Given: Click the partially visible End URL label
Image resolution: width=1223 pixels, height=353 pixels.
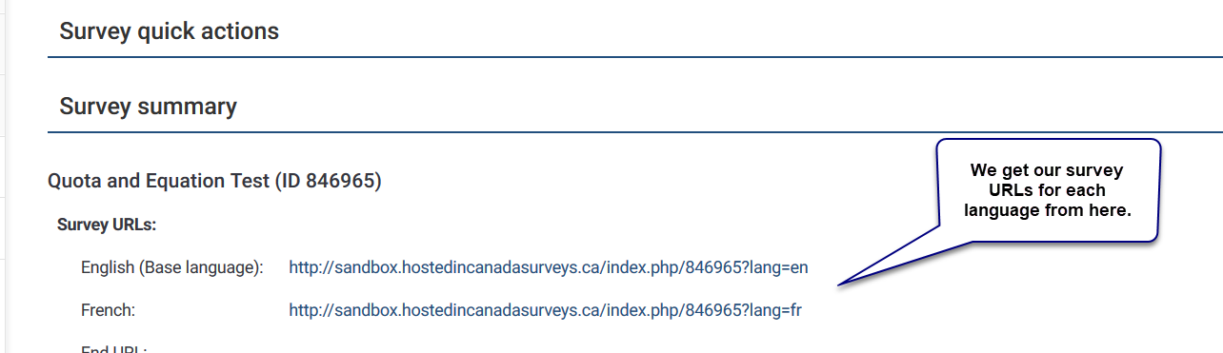Looking at the screenshot, I should click(x=113, y=349).
